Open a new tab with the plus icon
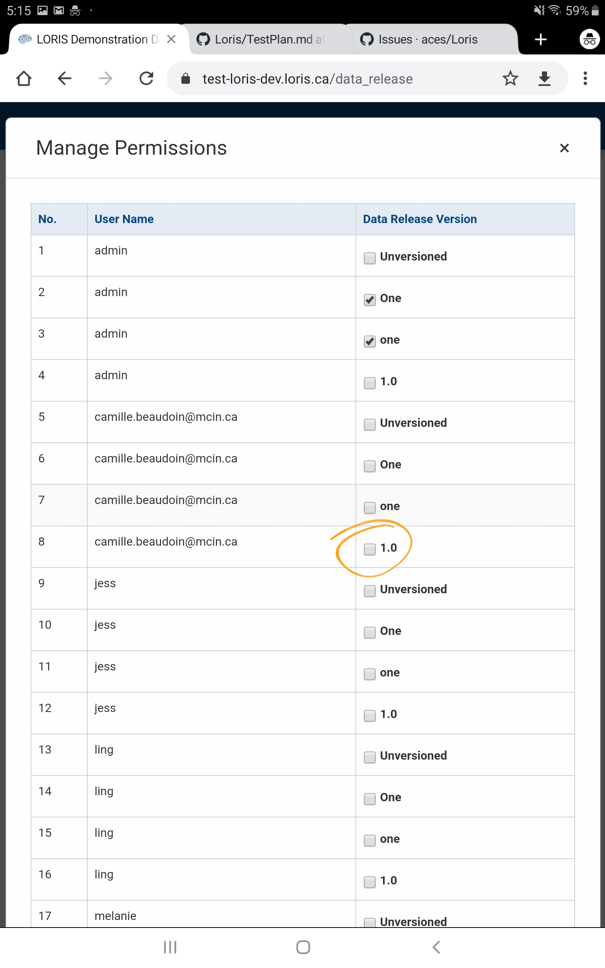Viewport: 605px width, 968px height. (x=541, y=39)
